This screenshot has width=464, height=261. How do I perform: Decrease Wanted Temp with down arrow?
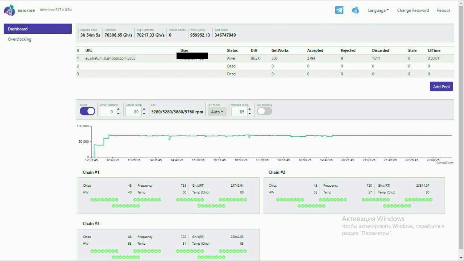click(x=249, y=114)
